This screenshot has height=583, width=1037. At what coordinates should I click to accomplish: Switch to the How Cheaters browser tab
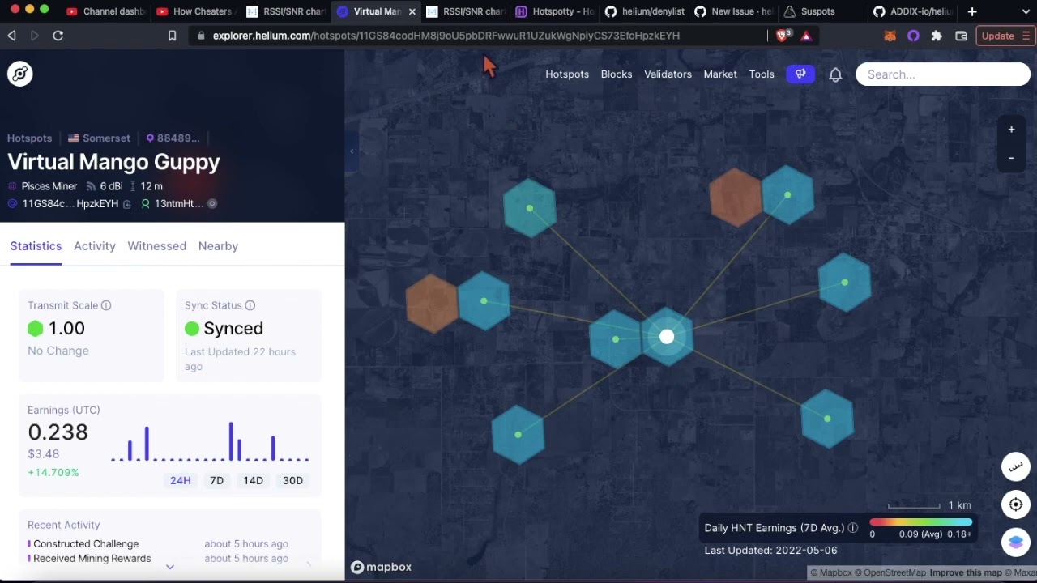point(194,11)
